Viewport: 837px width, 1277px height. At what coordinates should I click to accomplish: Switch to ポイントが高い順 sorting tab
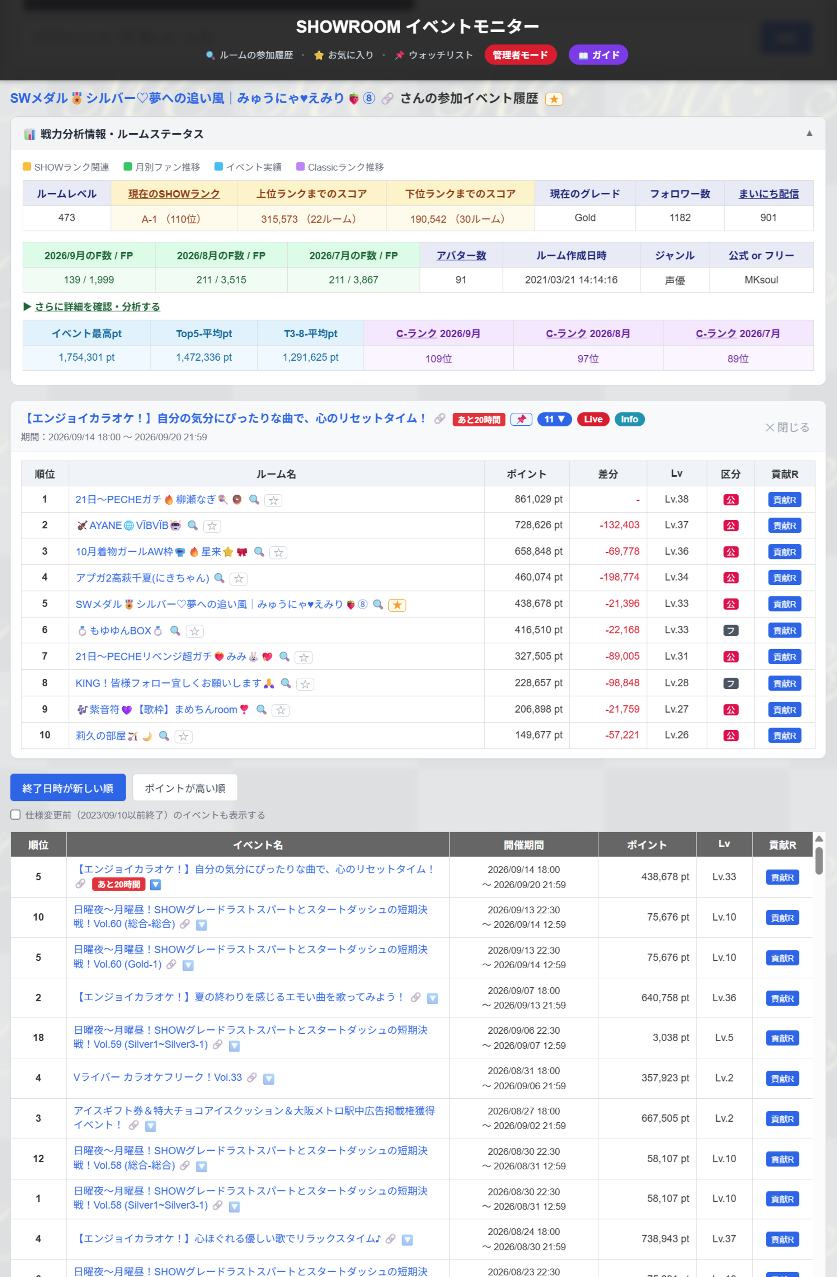coord(185,788)
